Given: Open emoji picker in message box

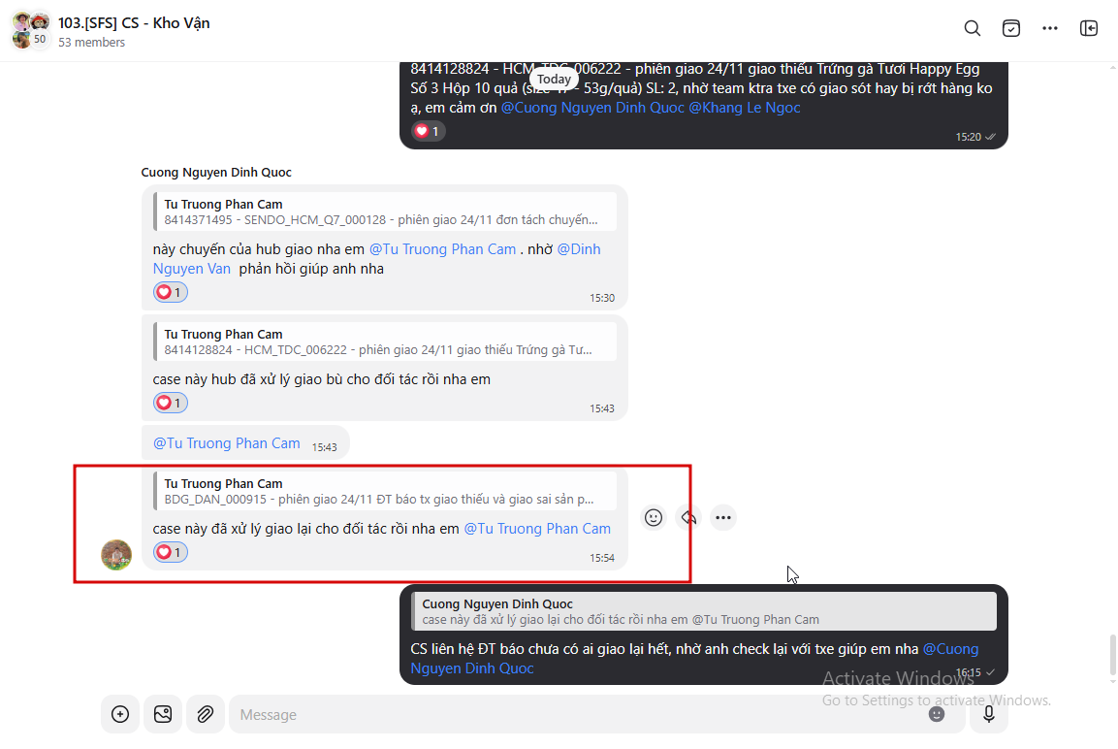Looking at the screenshot, I should coord(937,714).
